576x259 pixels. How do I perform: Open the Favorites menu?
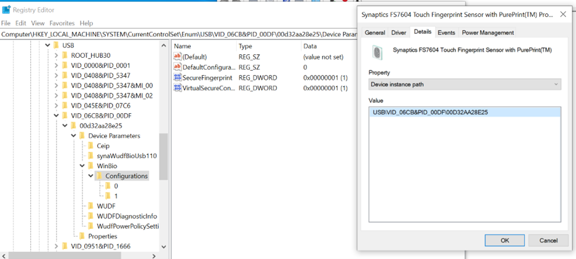pos(62,23)
